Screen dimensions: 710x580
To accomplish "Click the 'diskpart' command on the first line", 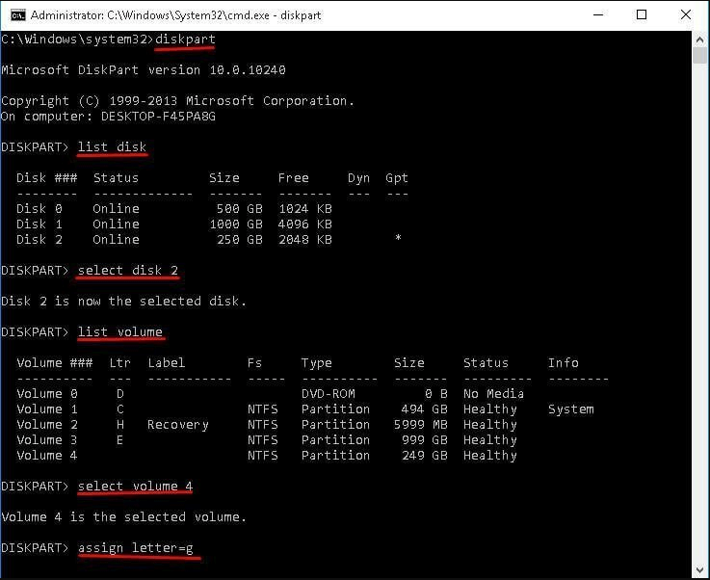I will coord(185,40).
